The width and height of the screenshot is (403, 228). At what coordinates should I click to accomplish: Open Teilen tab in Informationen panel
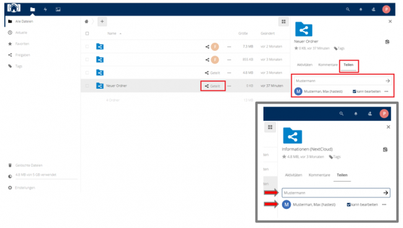pyautogui.click(x=342, y=175)
